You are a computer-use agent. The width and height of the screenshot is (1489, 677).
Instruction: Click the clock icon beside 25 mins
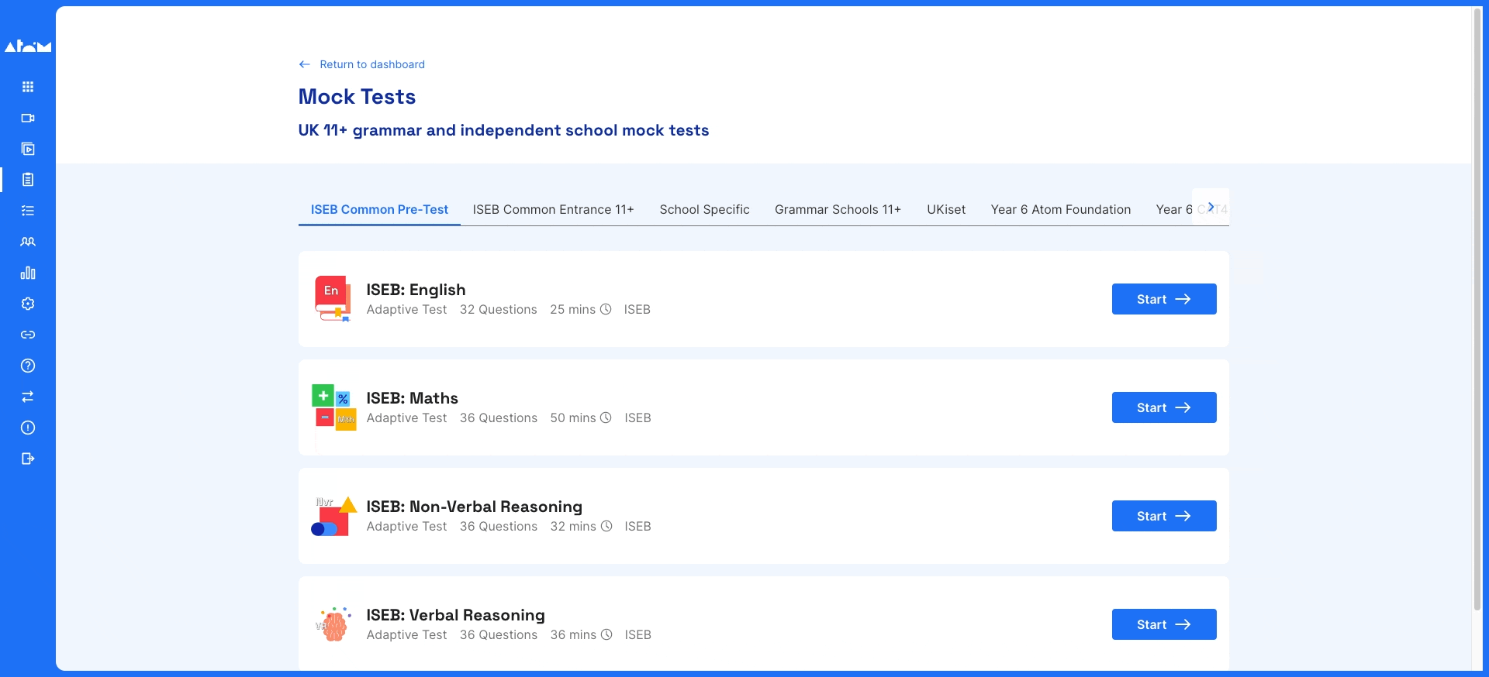click(606, 309)
